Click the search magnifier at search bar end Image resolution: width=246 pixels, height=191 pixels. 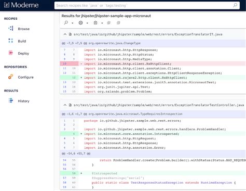pos(235,5)
